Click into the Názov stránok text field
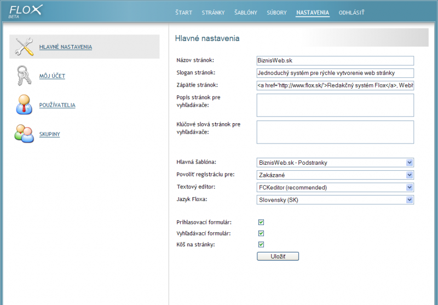Viewport: 438px width, 305px height. coord(335,61)
